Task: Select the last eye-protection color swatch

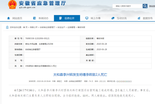Action: (x=131, y=81)
